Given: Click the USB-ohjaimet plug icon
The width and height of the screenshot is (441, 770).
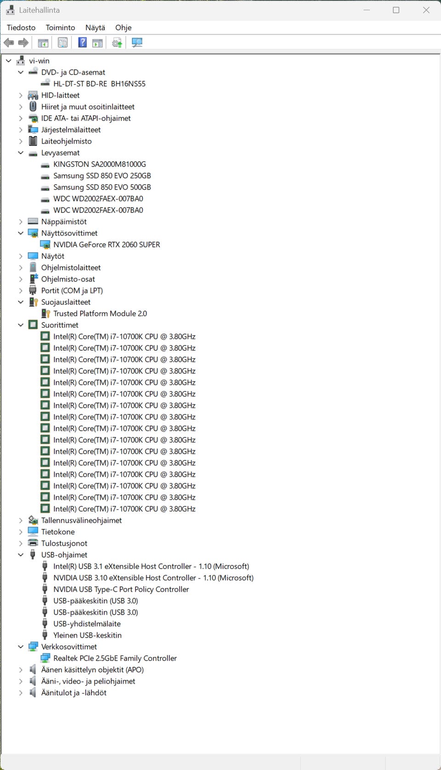Looking at the screenshot, I should pyautogui.click(x=33, y=555).
